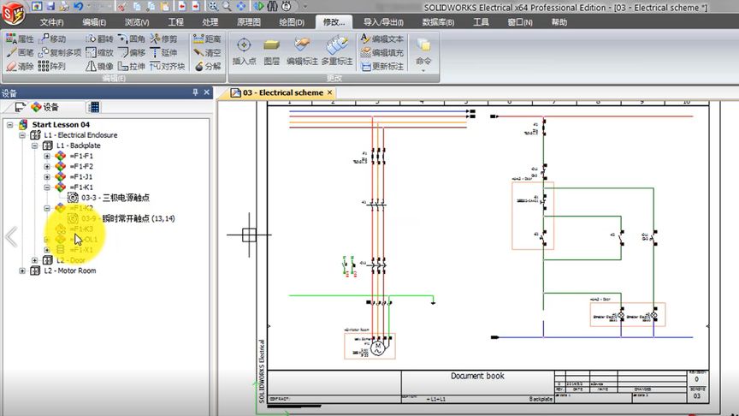Click the 复制多项 multiple copy tool
Screen dimensions: 739x416
[59, 52]
